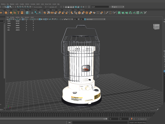Click on the time slider frame ruler
This screenshot has height=124, width=165.
pos(78,114)
